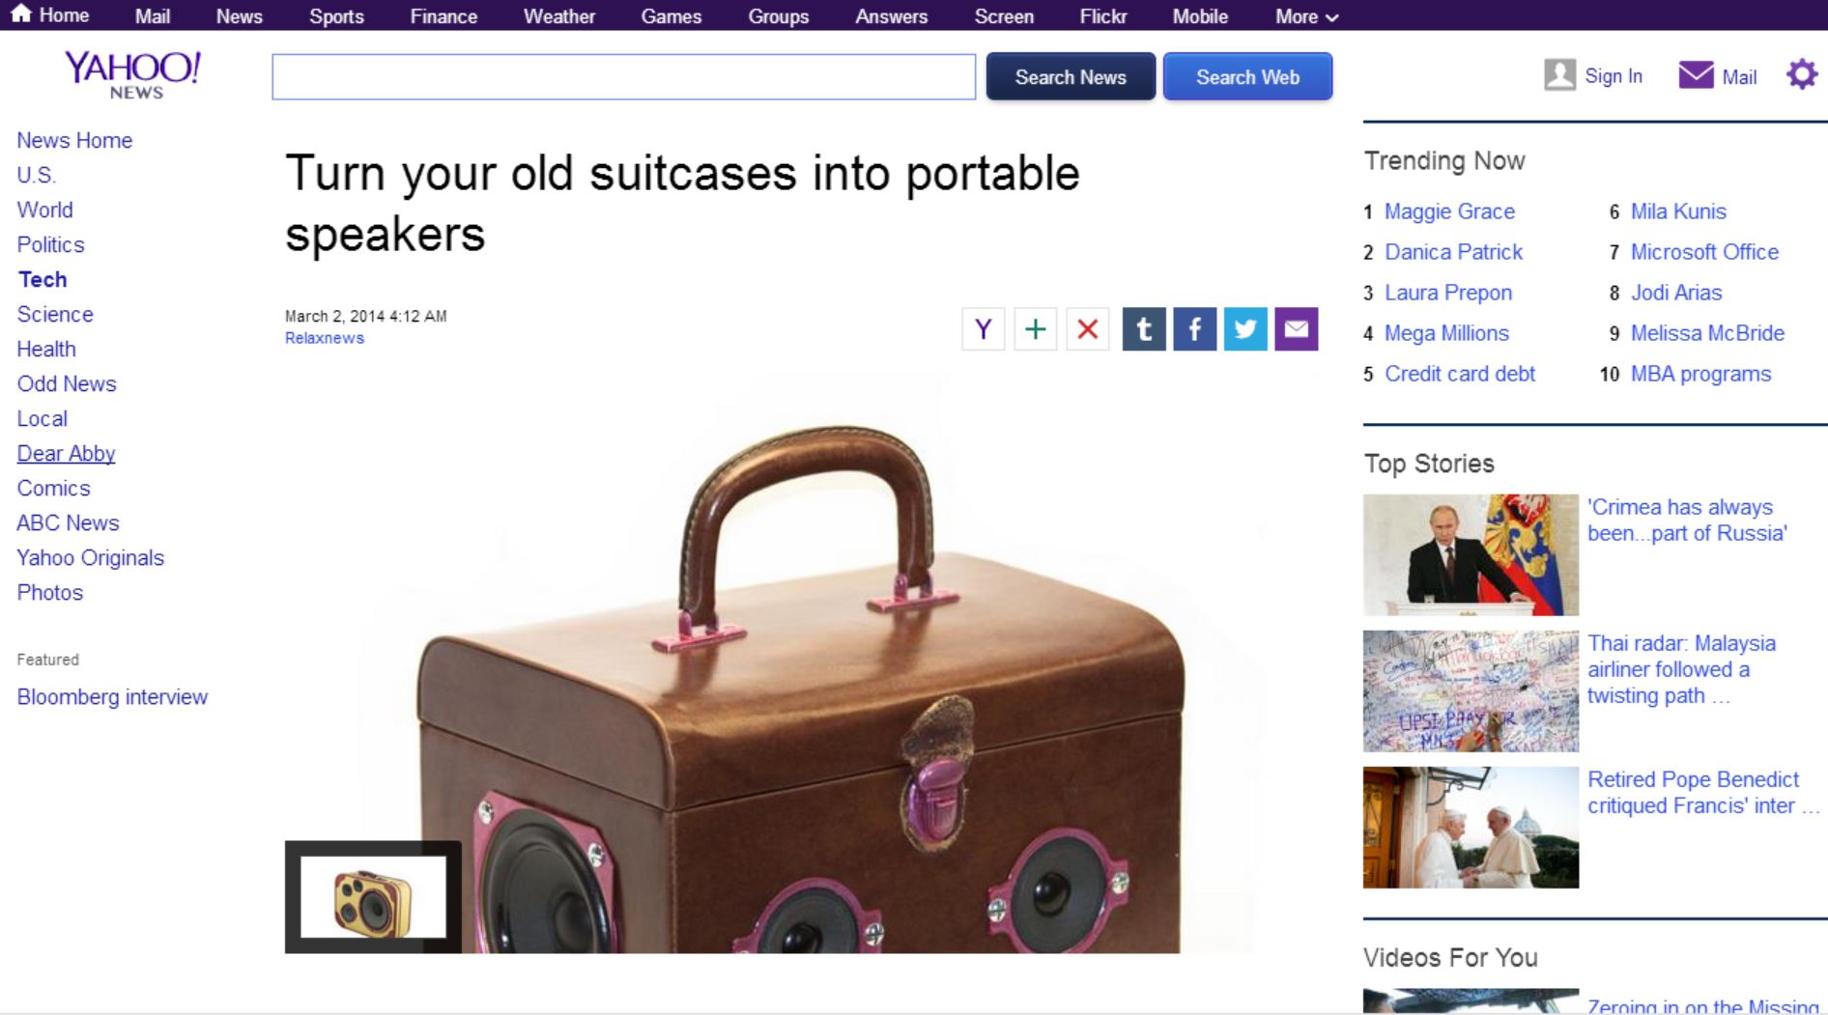Open the Bloomberg interview featured link
Viewport: 1828px width, 1015px height.
[112, 696]
